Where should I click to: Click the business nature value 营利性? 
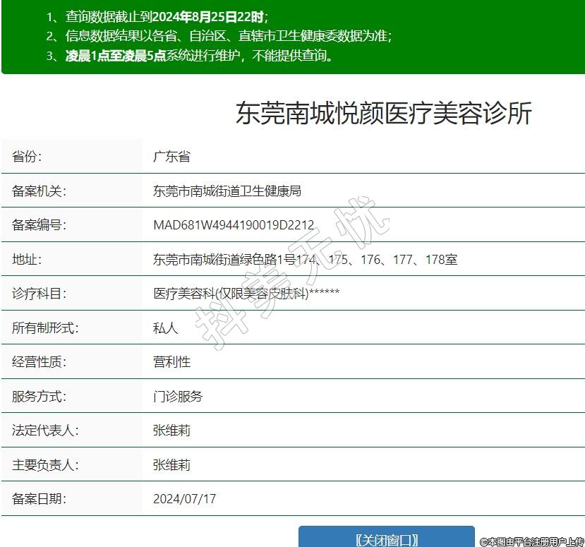pyautogui.click(x=172, y=362)
